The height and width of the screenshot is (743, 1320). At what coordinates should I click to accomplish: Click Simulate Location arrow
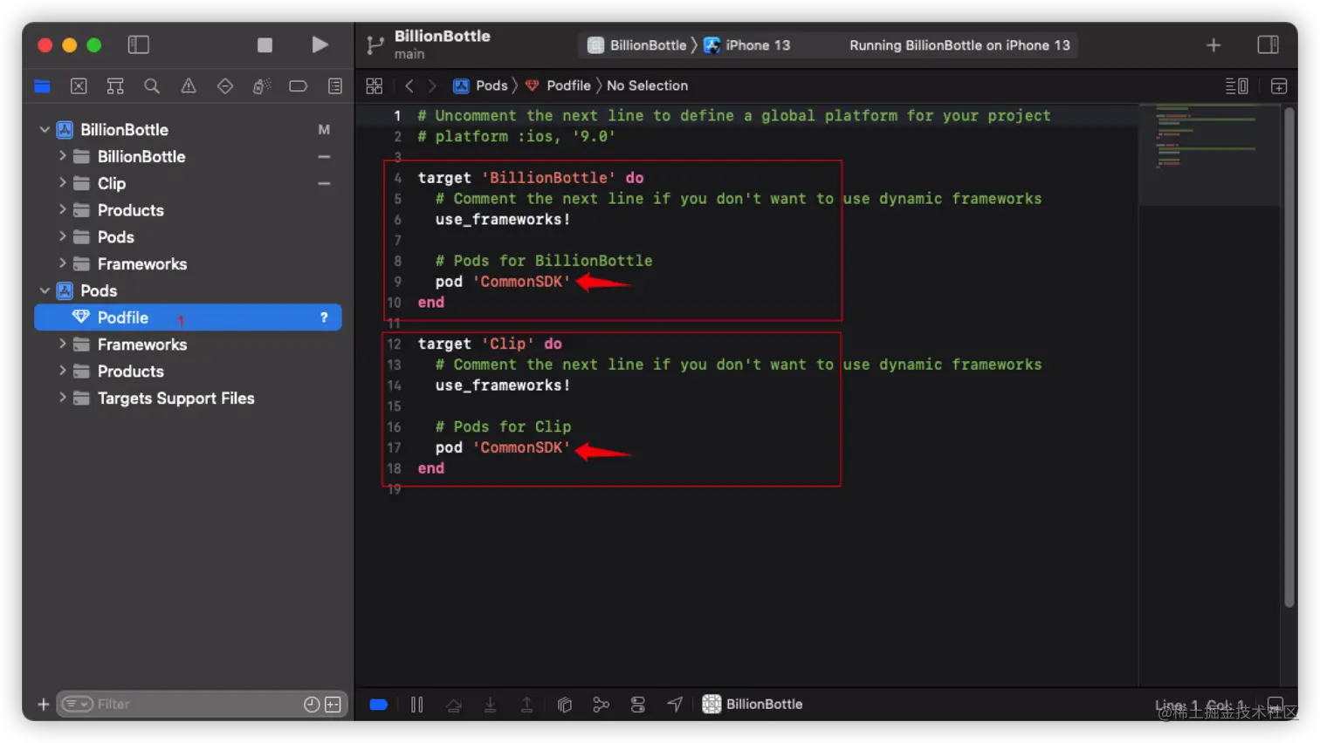click(675, 705)
